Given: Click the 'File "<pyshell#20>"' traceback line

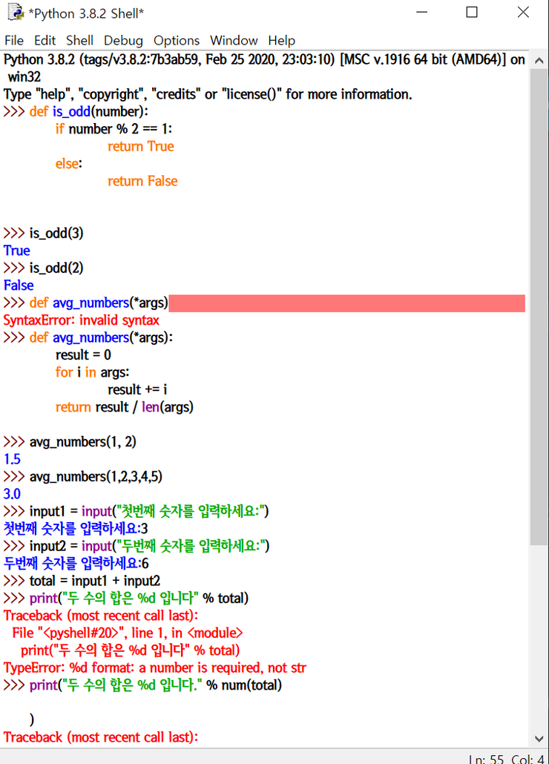Looking at the screenshot, I should click(x=127, y=633).
